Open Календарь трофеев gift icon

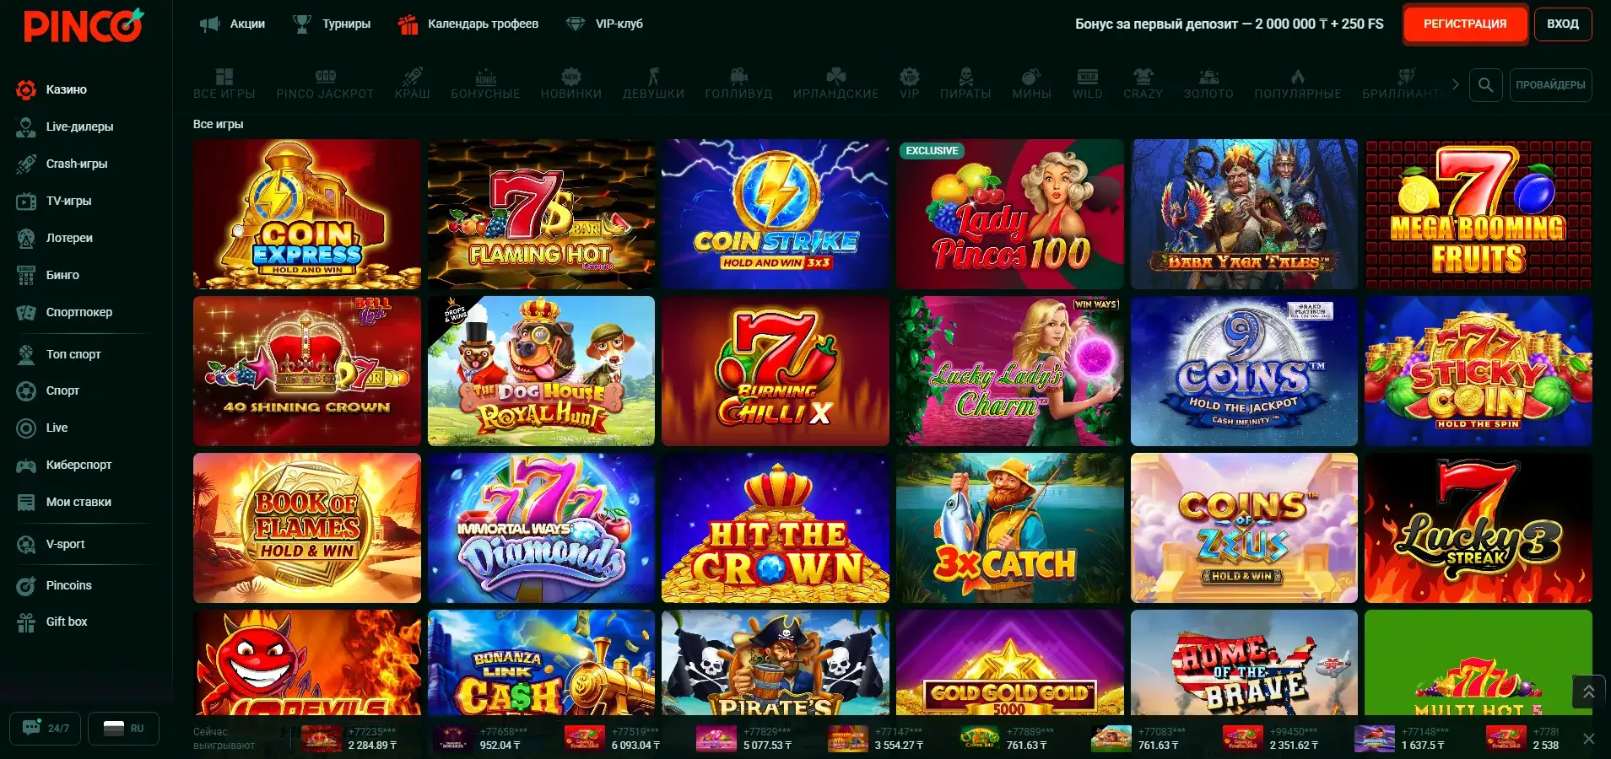tap(408, 24)
